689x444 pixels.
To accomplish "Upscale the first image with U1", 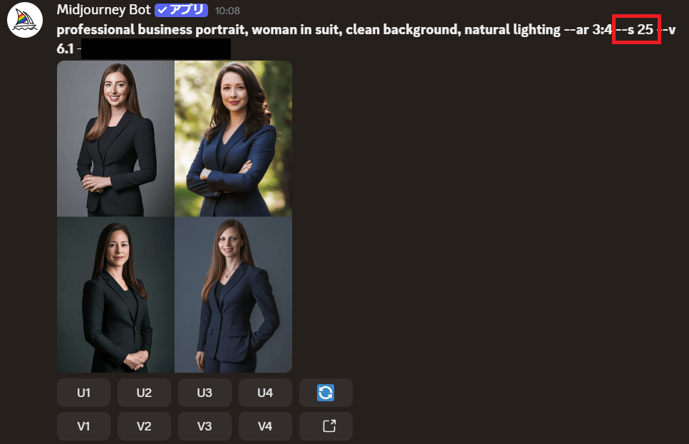I will click(x=83, y=393).
